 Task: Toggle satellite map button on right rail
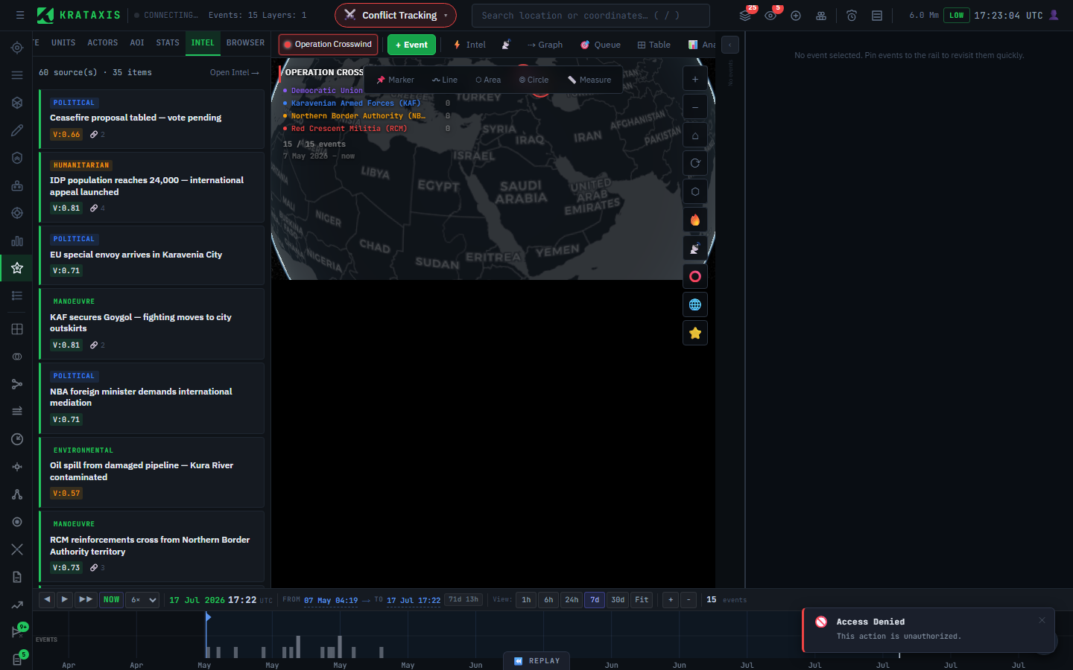[695, 248]
